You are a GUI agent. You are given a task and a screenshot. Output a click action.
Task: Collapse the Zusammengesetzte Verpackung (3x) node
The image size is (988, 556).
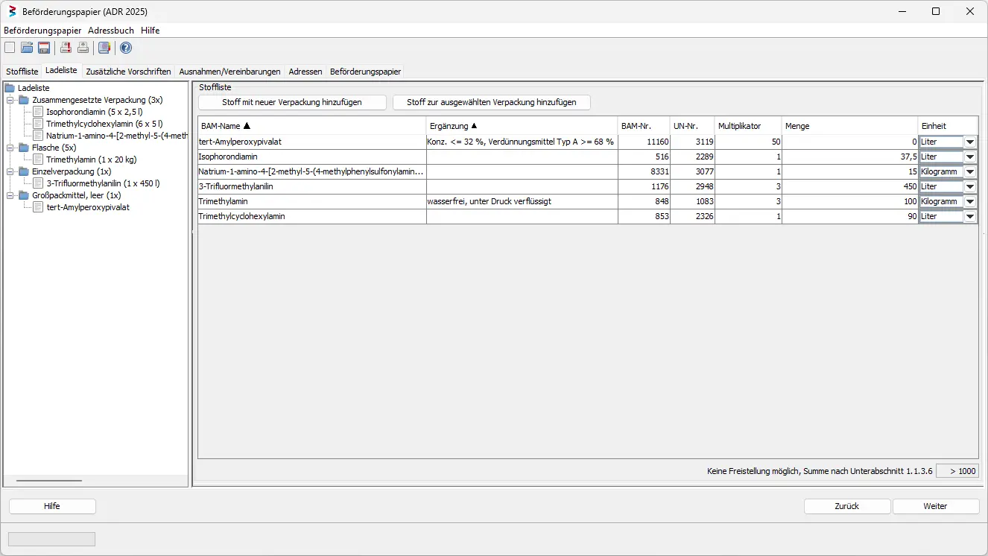[10, 100]
